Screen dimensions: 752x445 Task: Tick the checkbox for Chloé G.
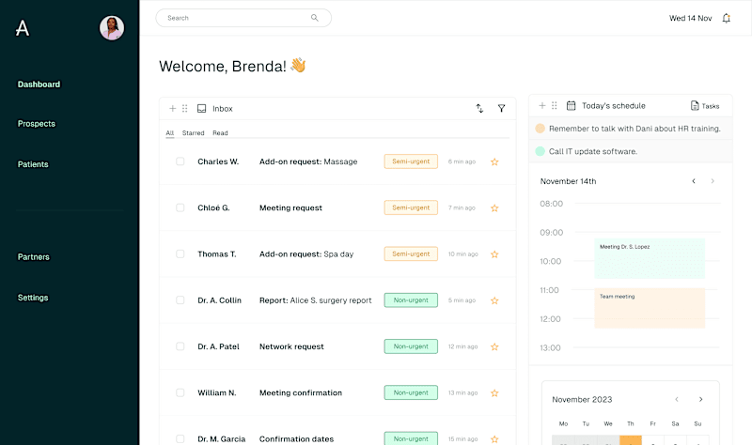(180, 207)
